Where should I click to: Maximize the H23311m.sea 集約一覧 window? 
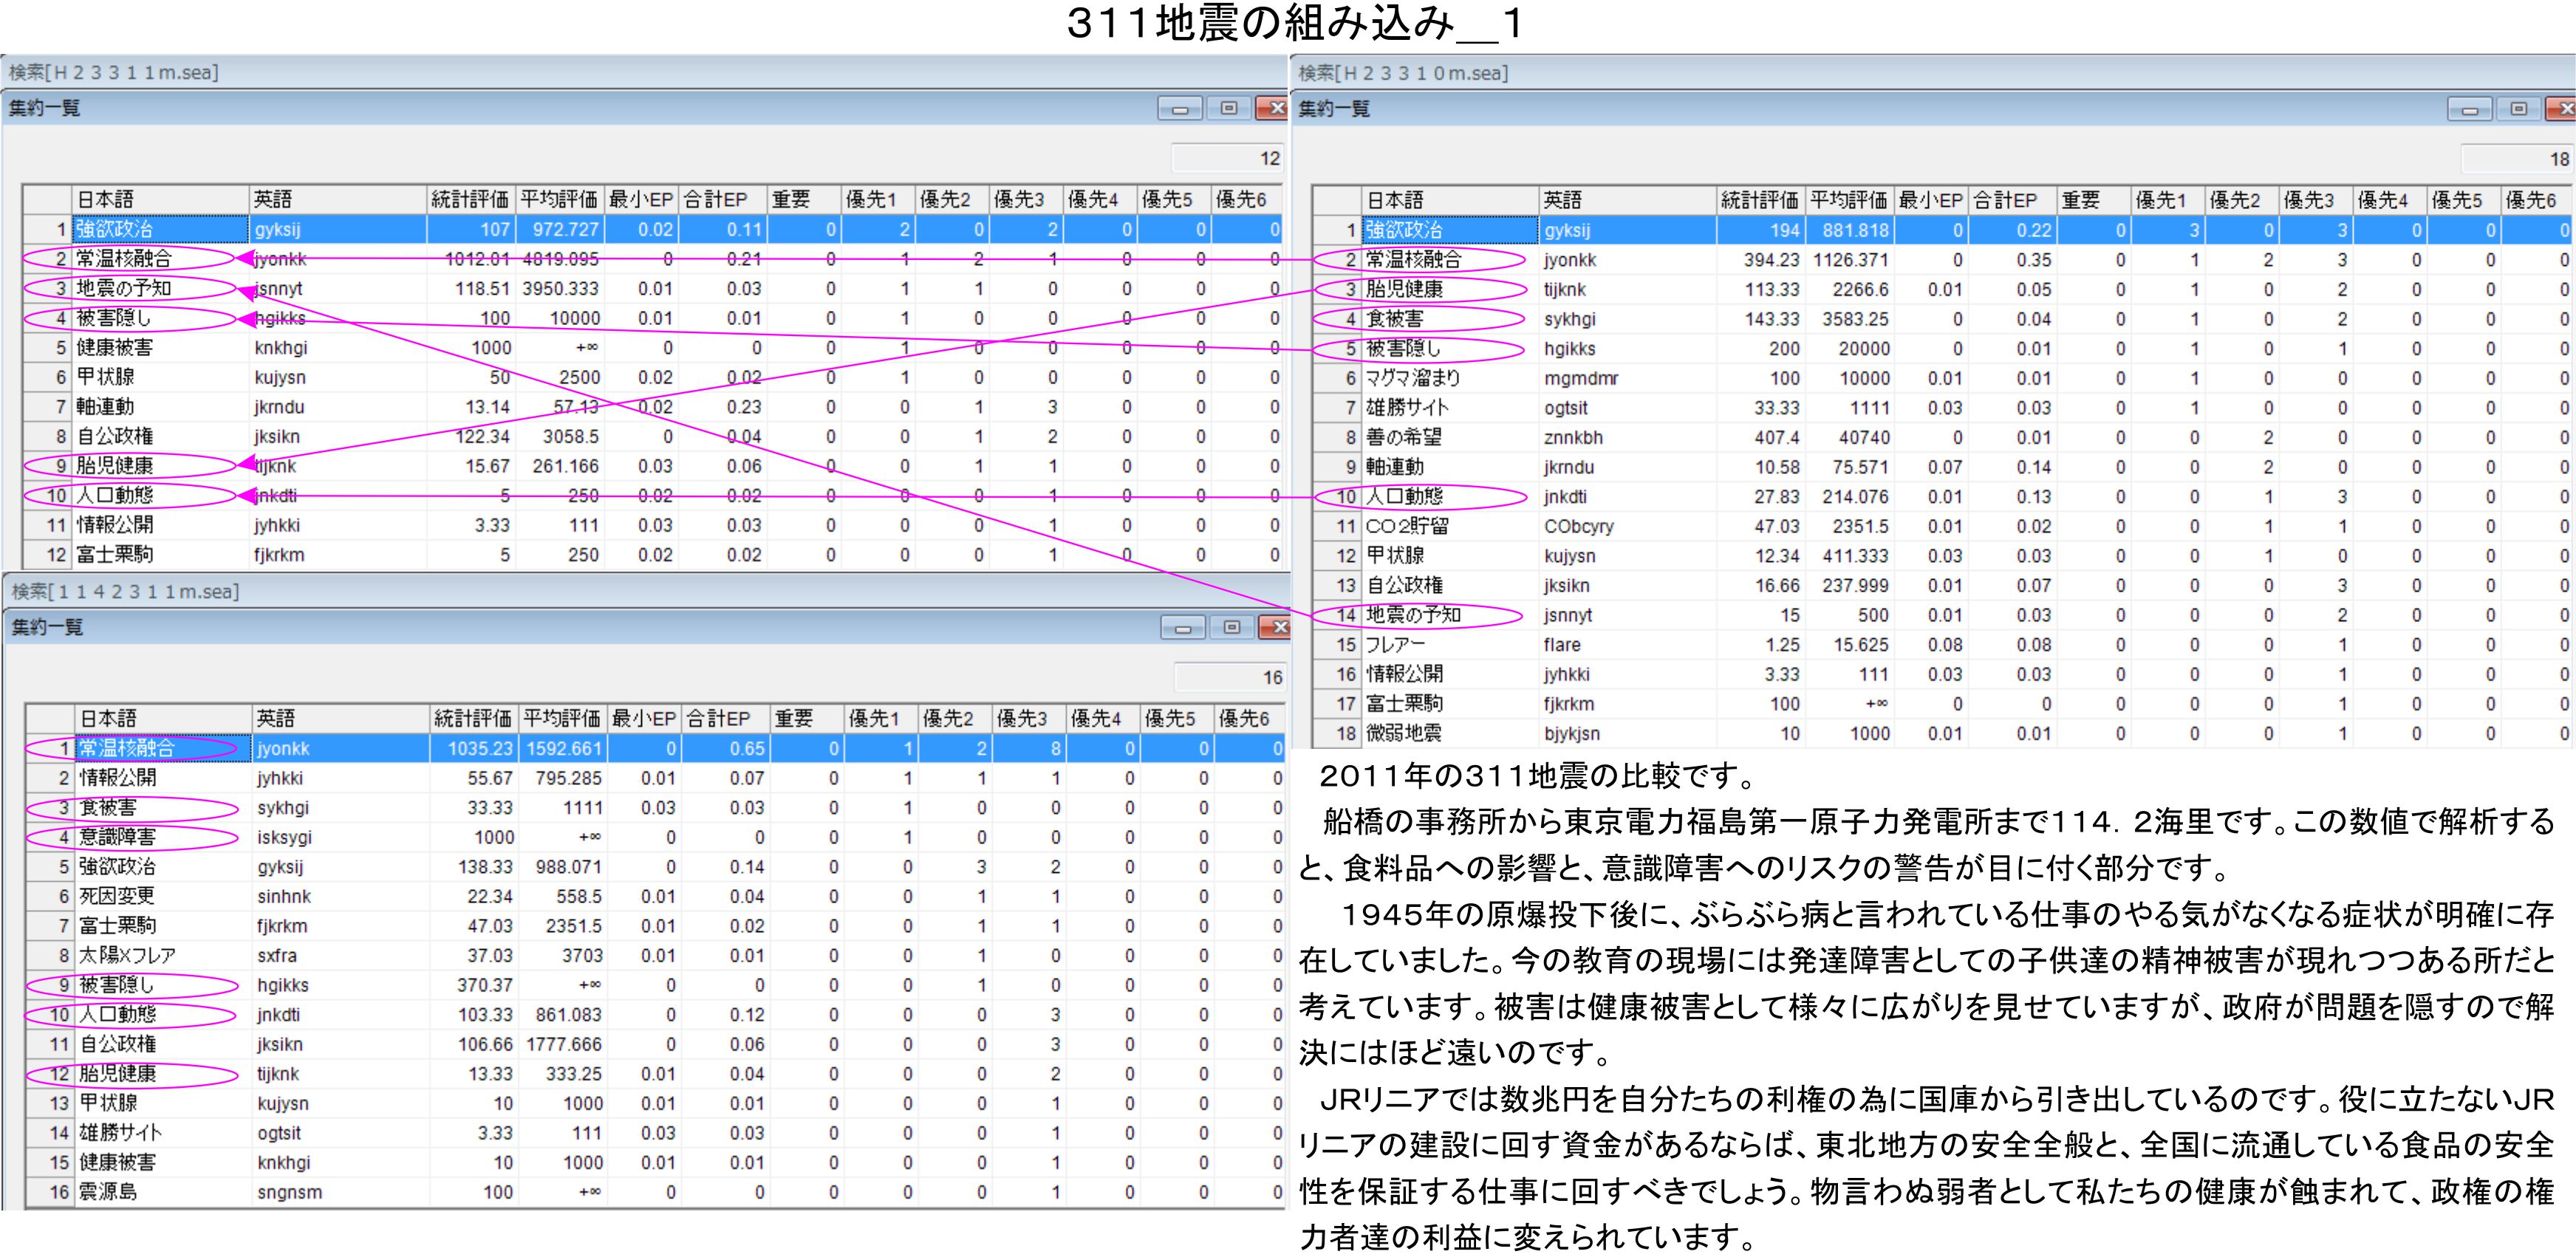(1229, 108)
